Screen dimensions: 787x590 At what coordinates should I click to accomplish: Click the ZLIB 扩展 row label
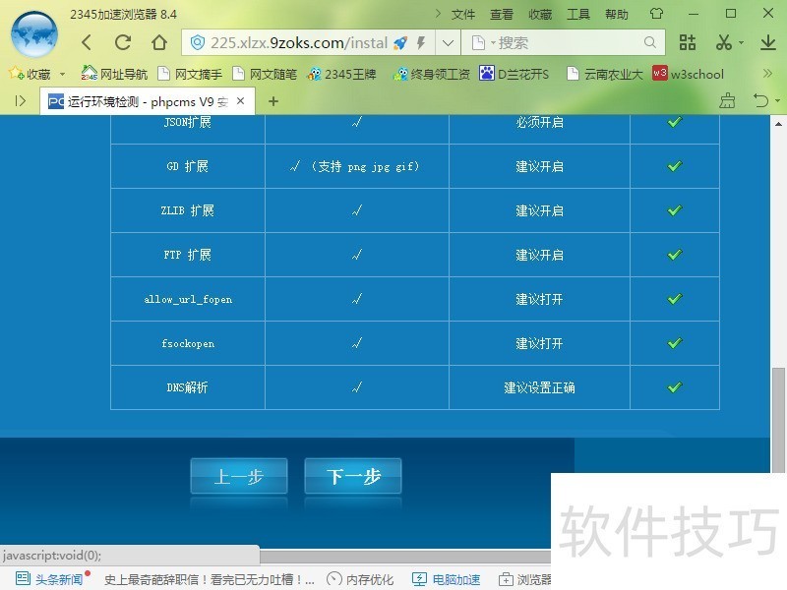tap(187, 210)
